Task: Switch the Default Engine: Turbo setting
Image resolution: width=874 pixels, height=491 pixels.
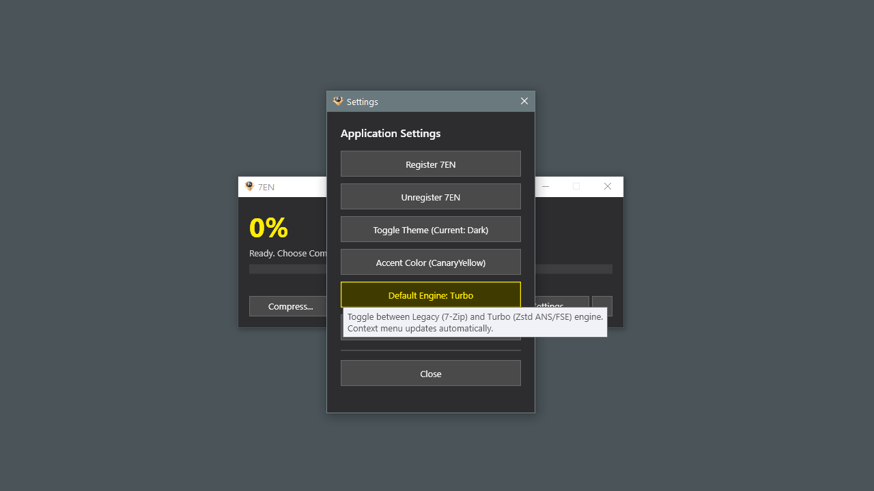Action: point(430,295)
